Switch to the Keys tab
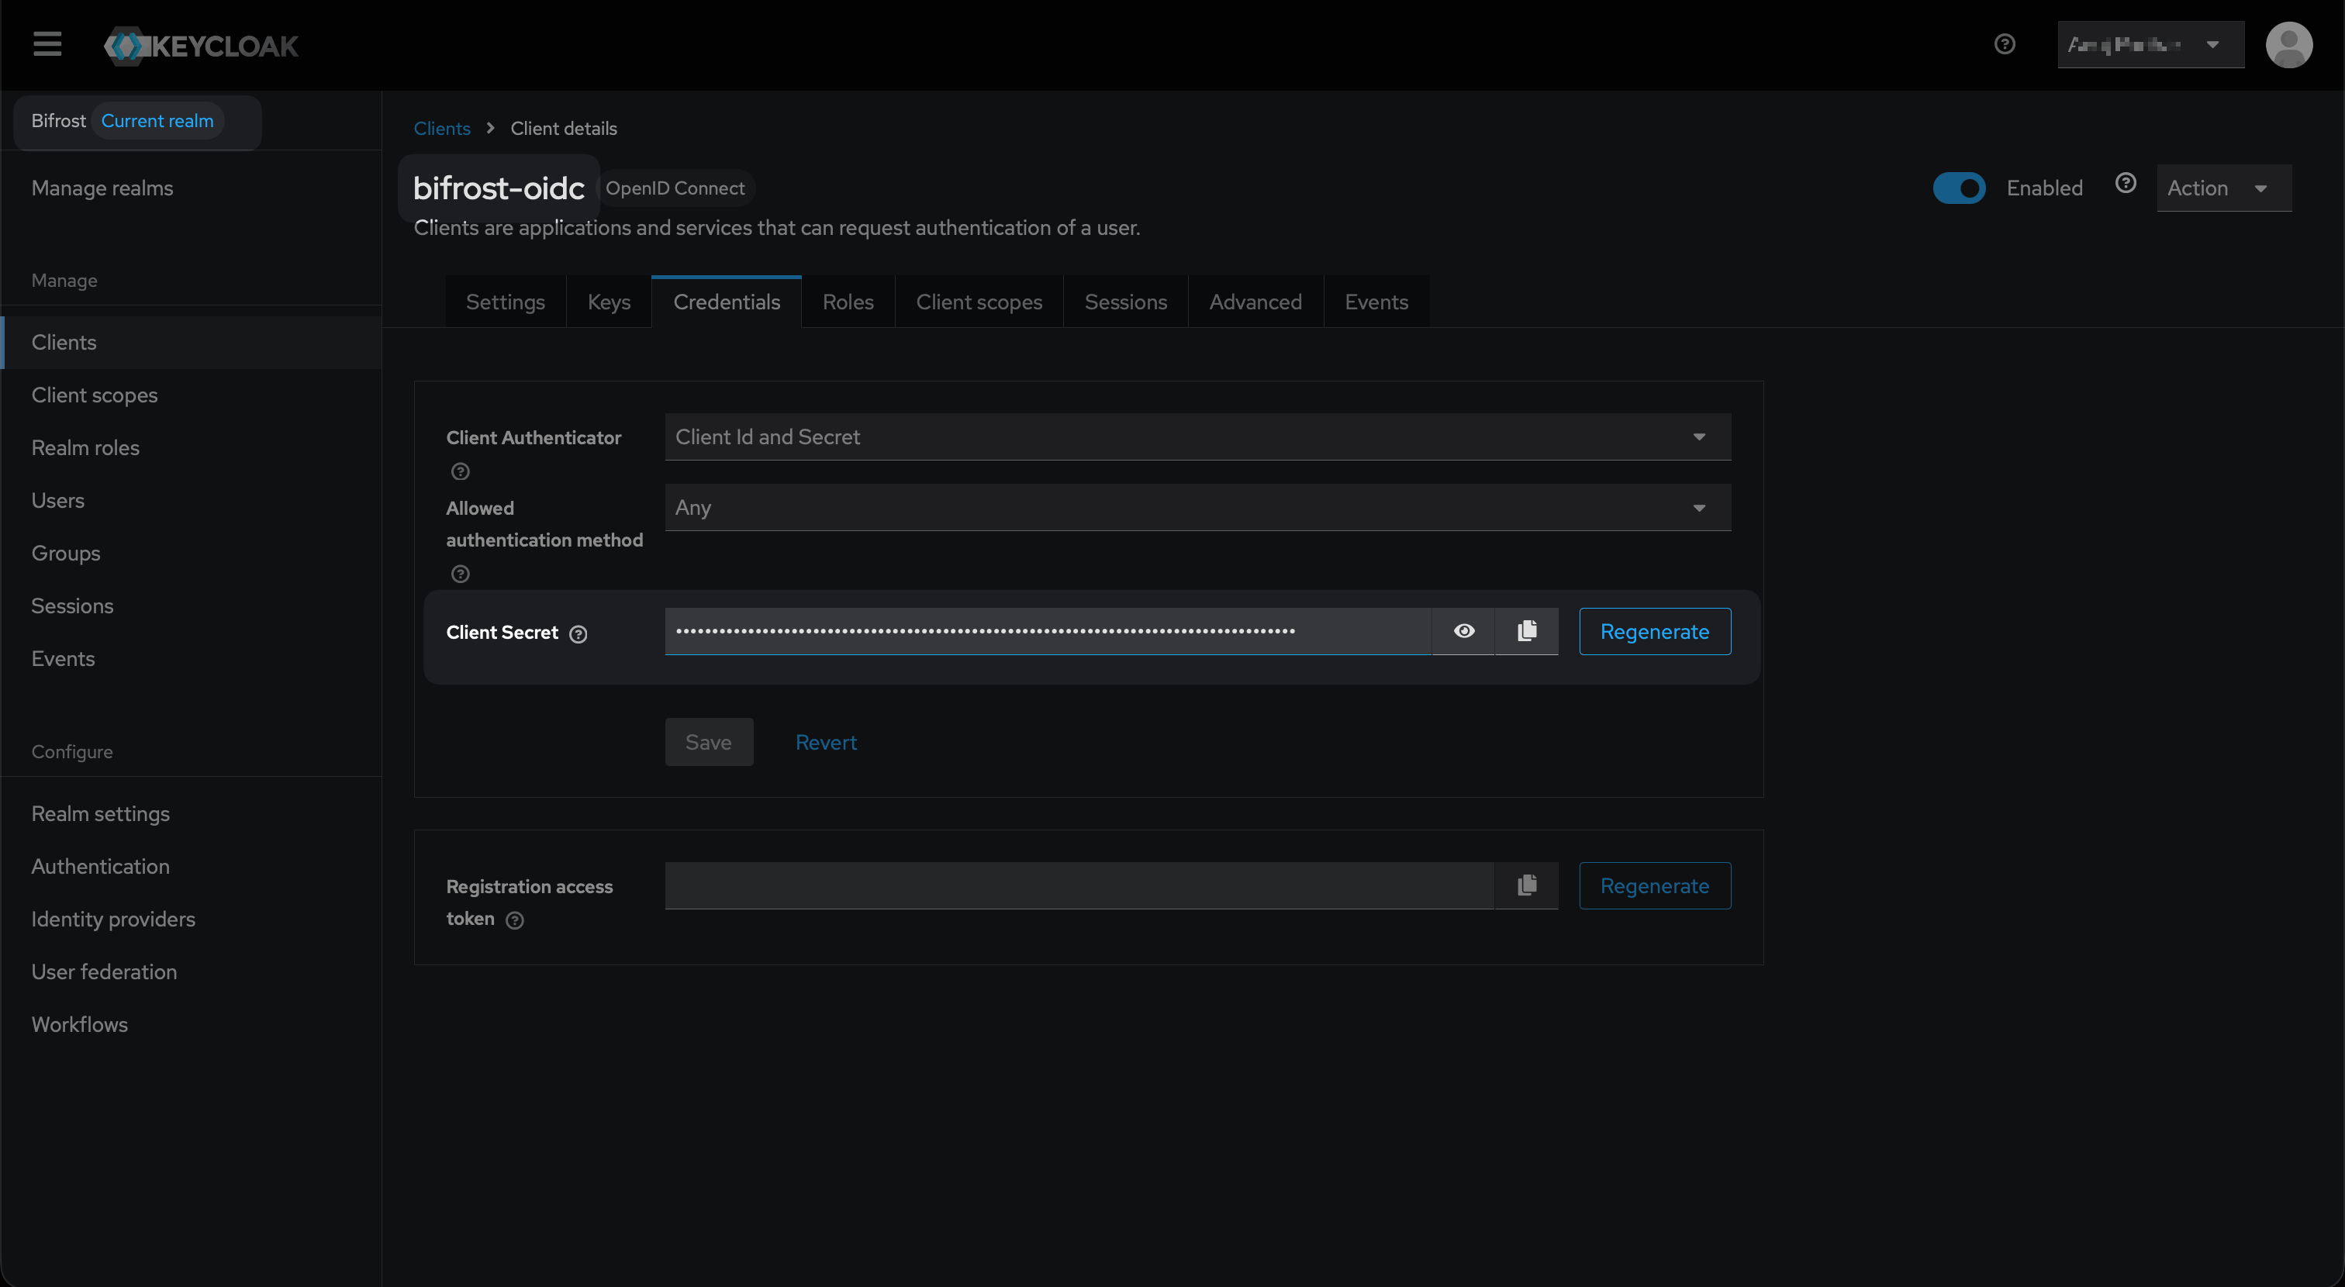Screen dimensions: 2345x1287 pyautogui.click(x=609, y=302)
